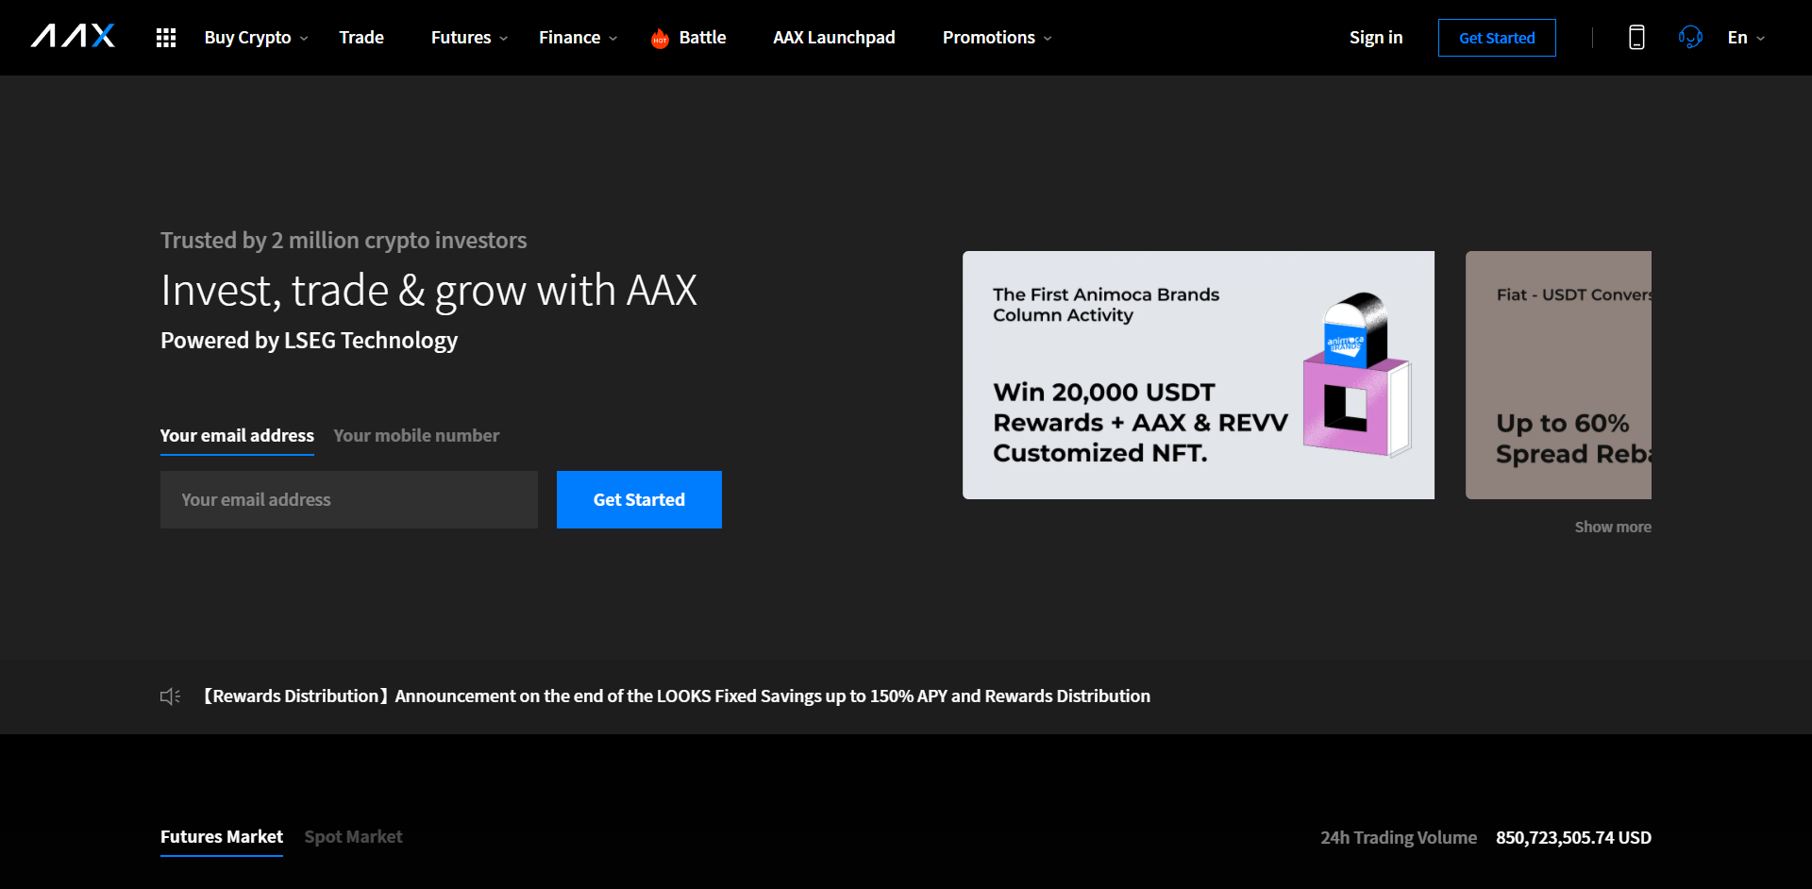This screenshot has height=889, width=1812.
Task: Open the AAX Launchpad menu item
Action: click(834, 38)
